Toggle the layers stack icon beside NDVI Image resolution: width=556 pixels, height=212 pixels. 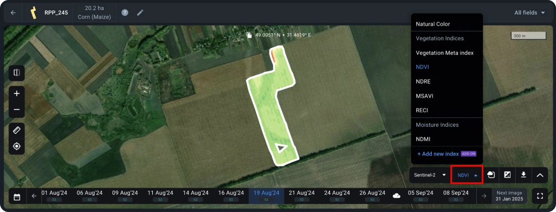coord(491,175)
